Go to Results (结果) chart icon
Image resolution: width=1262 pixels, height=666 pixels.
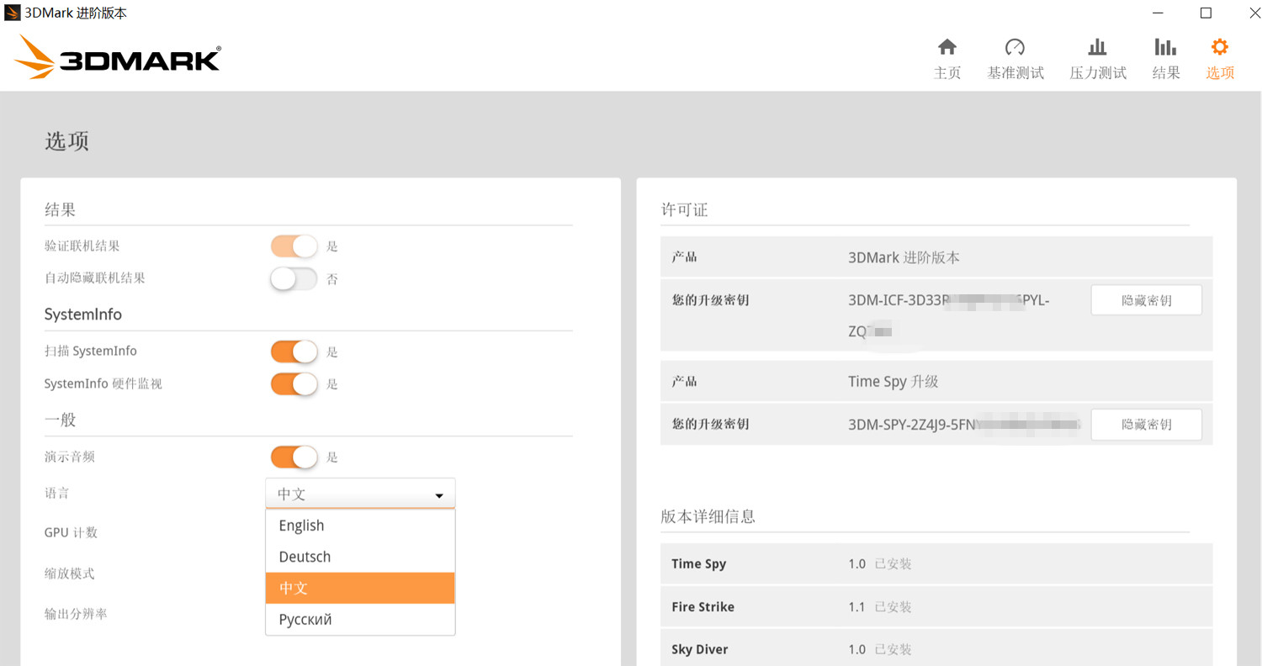click(1165, 47)
